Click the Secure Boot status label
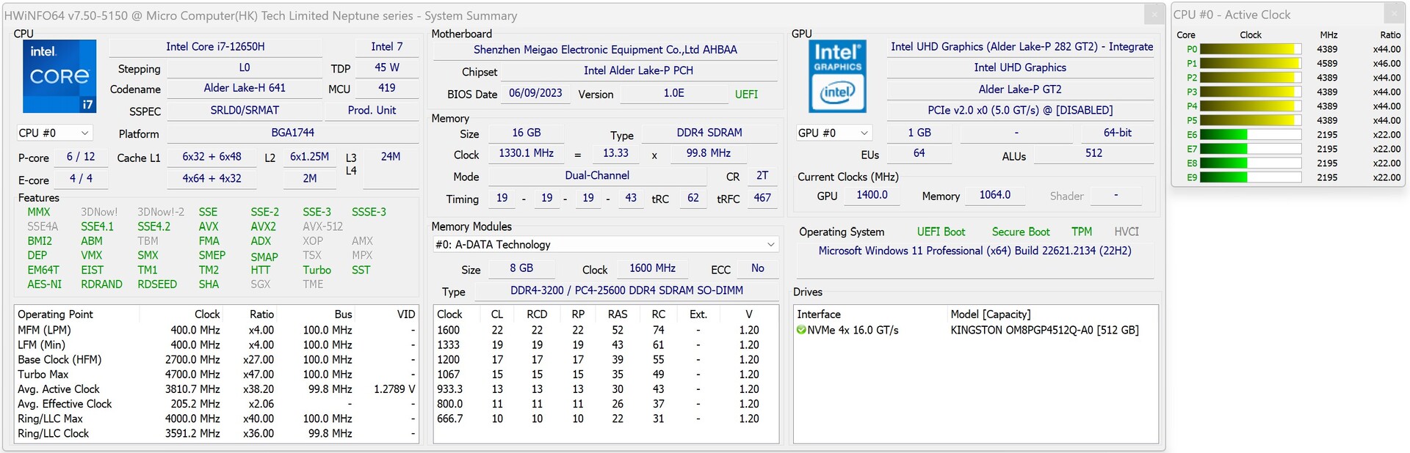Viewport: 1410px width, 453px height. tap(1020, 232)
